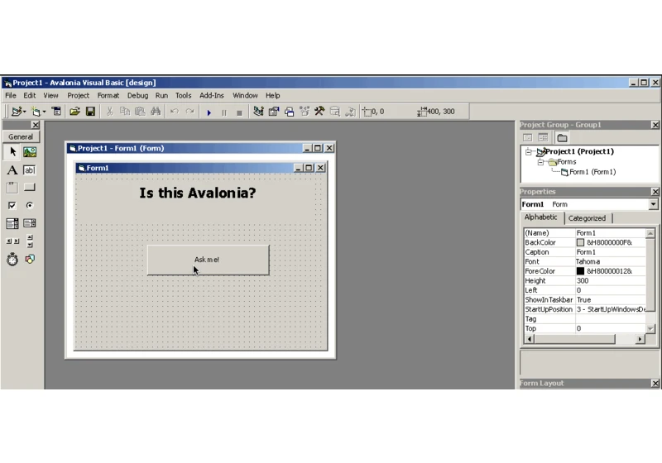662x463 pixels.
Task: Click the Open Project icon
Action: tap(74, 112)
